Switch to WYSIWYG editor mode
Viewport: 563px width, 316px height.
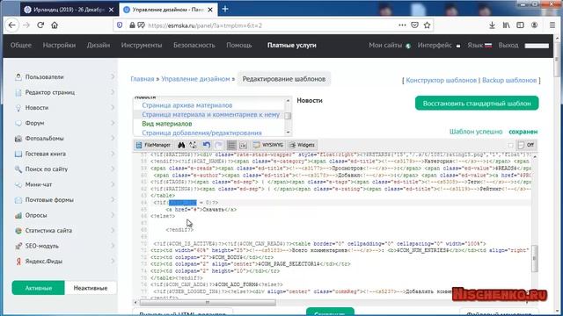(268, 145)
